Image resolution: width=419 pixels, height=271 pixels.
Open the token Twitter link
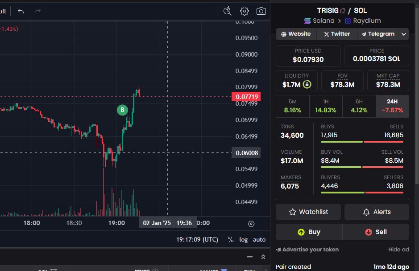tap(337, 34)
